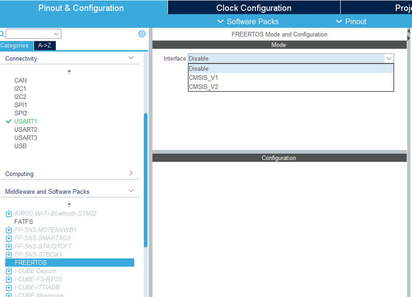Select FREERTOS middleware entry
The height and width of the screenshot is (297, 412).
(70, 263)
